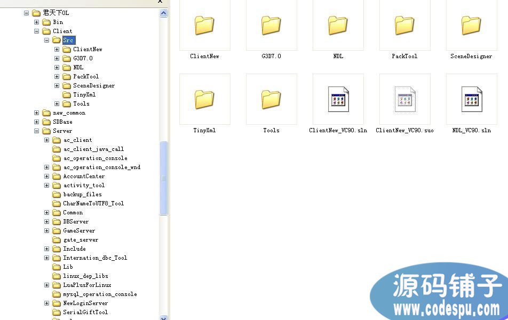Select the Server tree item label
This screenshot has width=508, height=320.
click(x=62, y=131)
